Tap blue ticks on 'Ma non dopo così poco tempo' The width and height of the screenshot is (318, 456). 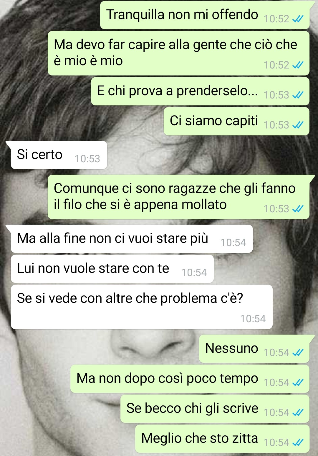pos(298,382)
